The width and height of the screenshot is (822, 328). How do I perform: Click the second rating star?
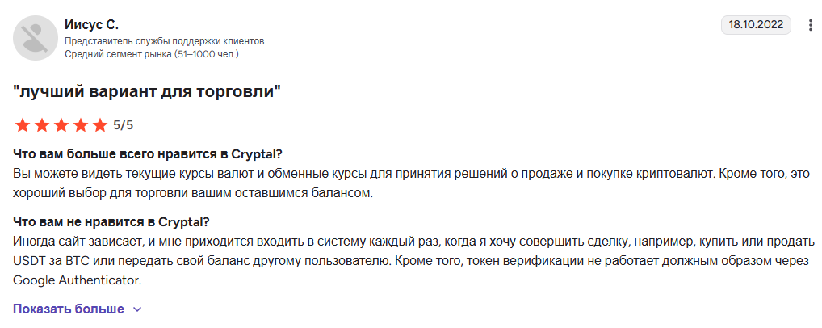tap(41, 125)
